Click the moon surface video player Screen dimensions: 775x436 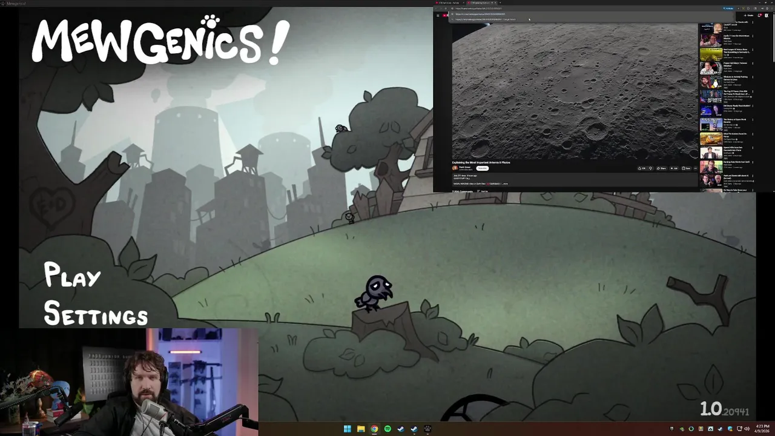pos(575,91)
